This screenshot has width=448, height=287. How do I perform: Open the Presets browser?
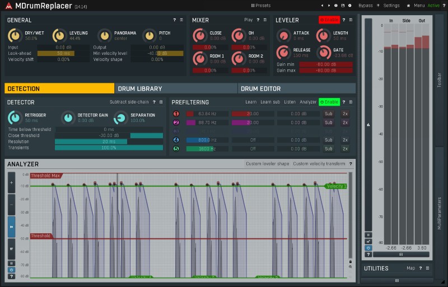260,5
